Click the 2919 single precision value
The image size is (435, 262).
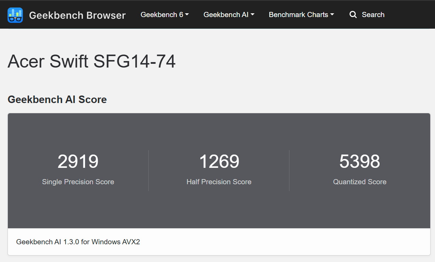(x=78, y=161)
